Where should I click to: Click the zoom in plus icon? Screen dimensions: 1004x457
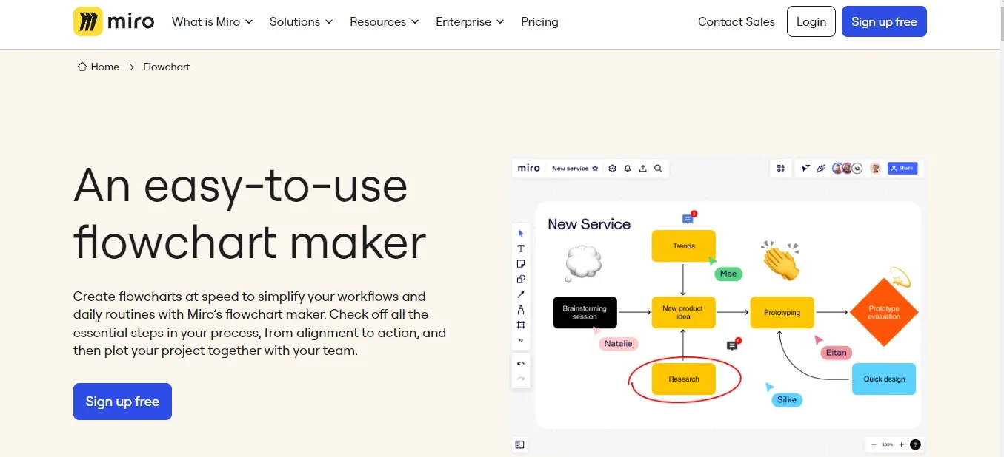[901, 444]
